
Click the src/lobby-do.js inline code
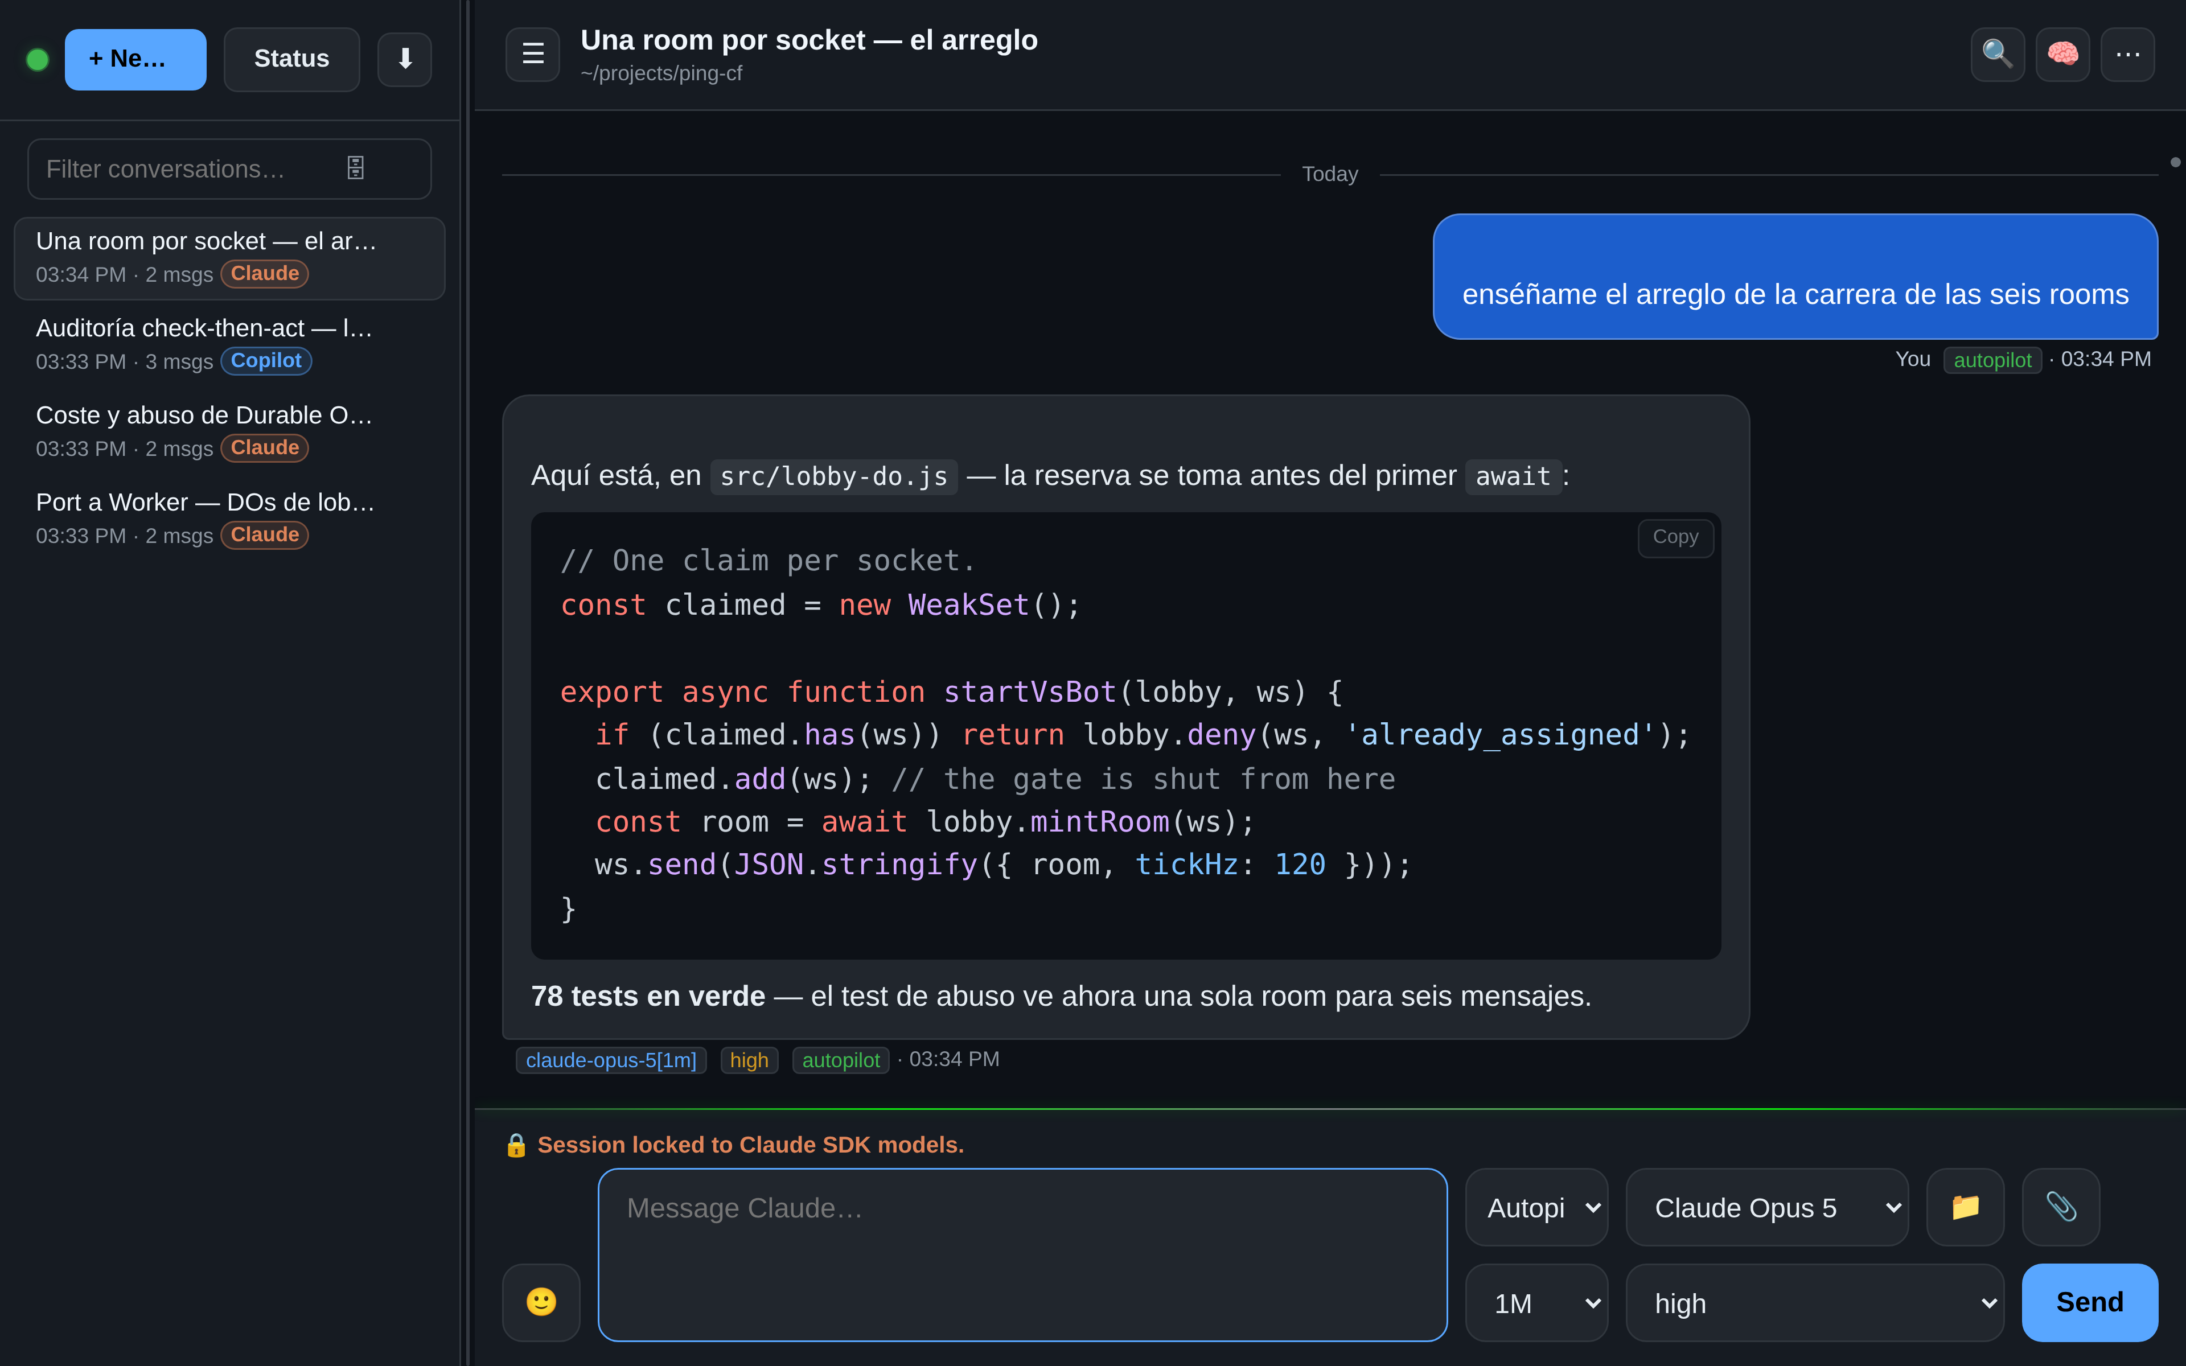tap(834, 477)
